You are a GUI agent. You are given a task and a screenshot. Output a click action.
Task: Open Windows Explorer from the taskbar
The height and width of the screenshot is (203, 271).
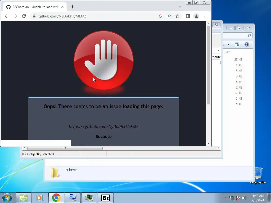[x=24, y=198]
